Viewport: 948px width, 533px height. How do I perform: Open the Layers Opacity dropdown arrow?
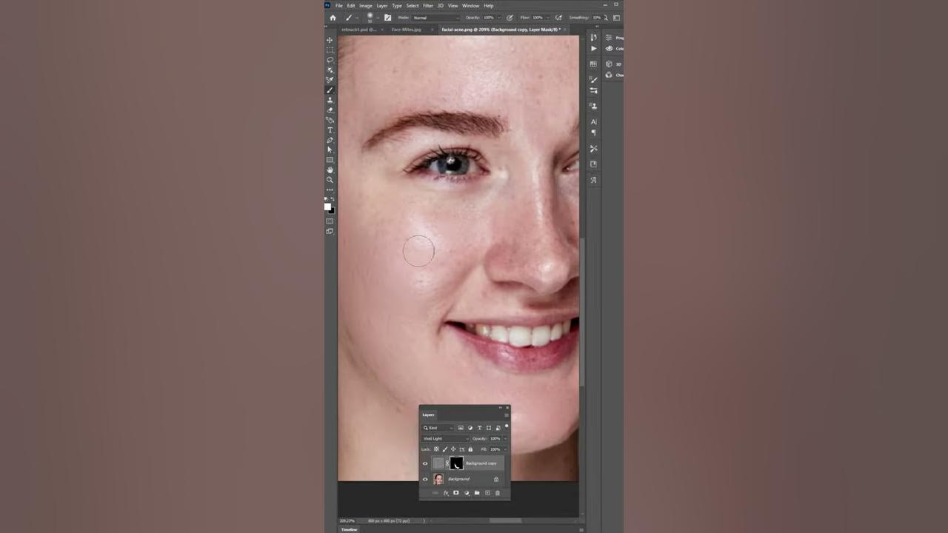(505, 439)
